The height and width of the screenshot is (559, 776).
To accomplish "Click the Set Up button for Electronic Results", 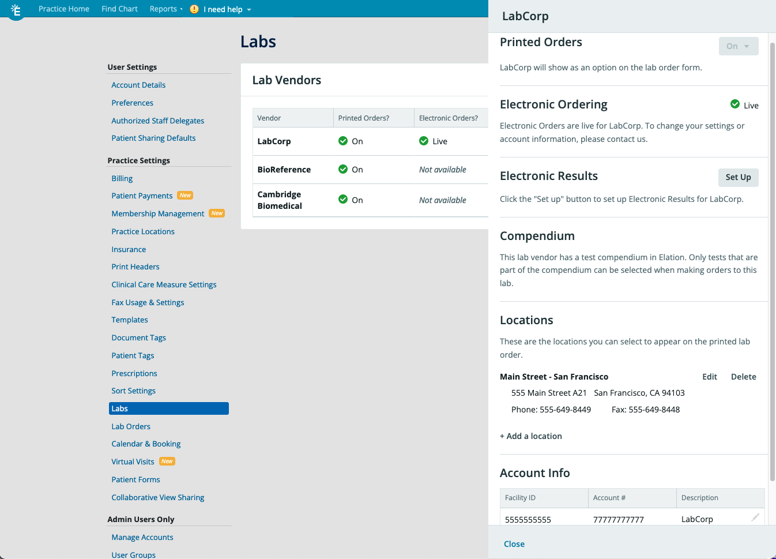I will pyautogui.click(x=739, y=178).
